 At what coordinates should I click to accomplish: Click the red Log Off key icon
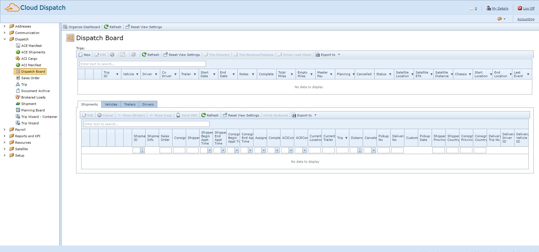520,8
